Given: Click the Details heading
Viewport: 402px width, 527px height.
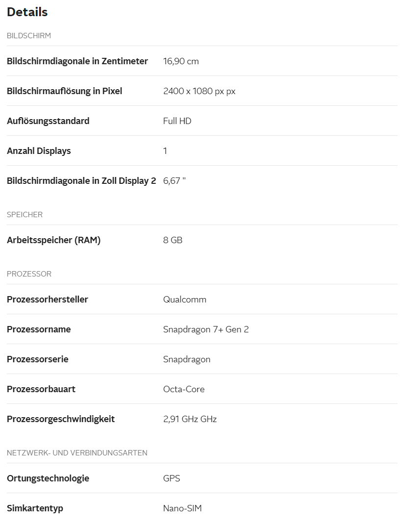Looking at the screenshot, I should pos(27,12).
